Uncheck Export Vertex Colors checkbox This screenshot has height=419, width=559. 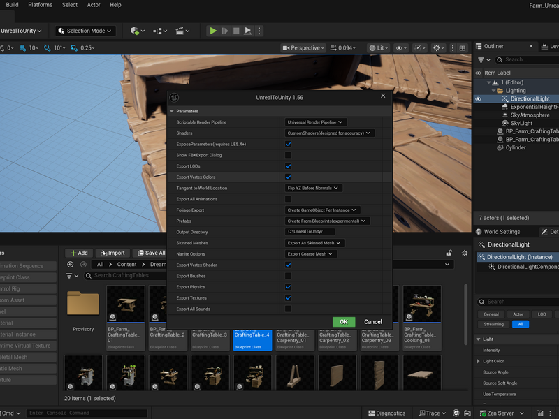(288, 177)
